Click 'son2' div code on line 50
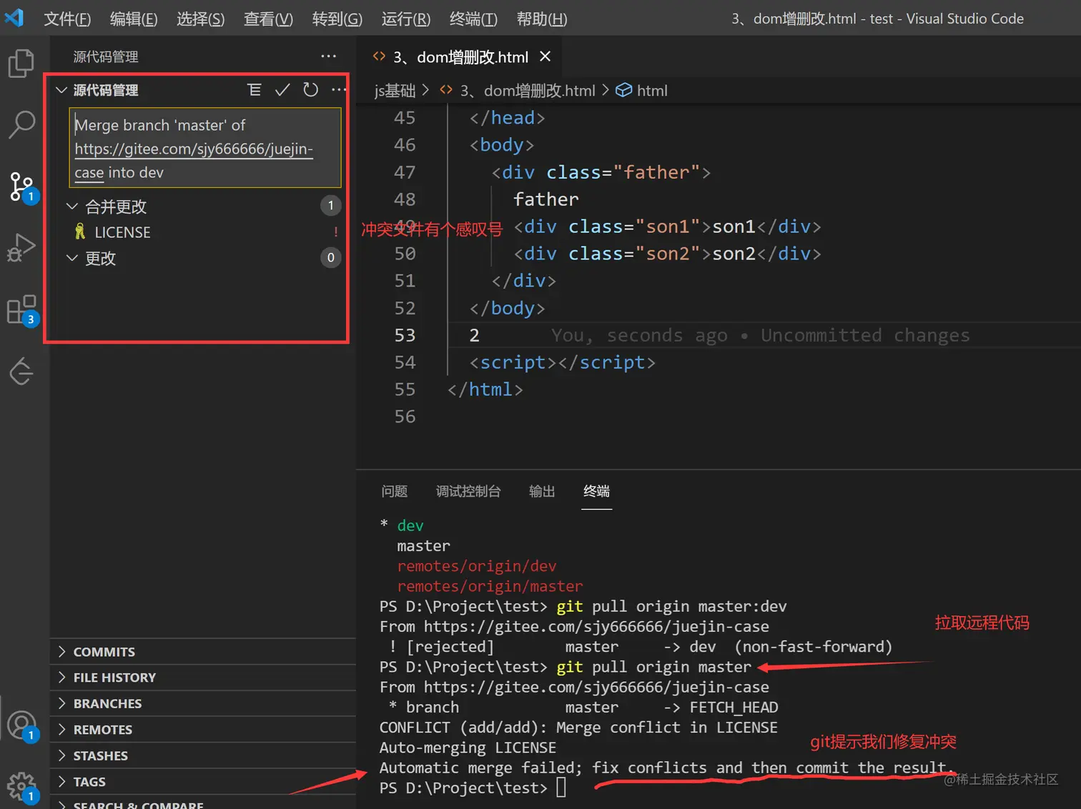This screenshot has width=1081, height=809. point(667,254)
